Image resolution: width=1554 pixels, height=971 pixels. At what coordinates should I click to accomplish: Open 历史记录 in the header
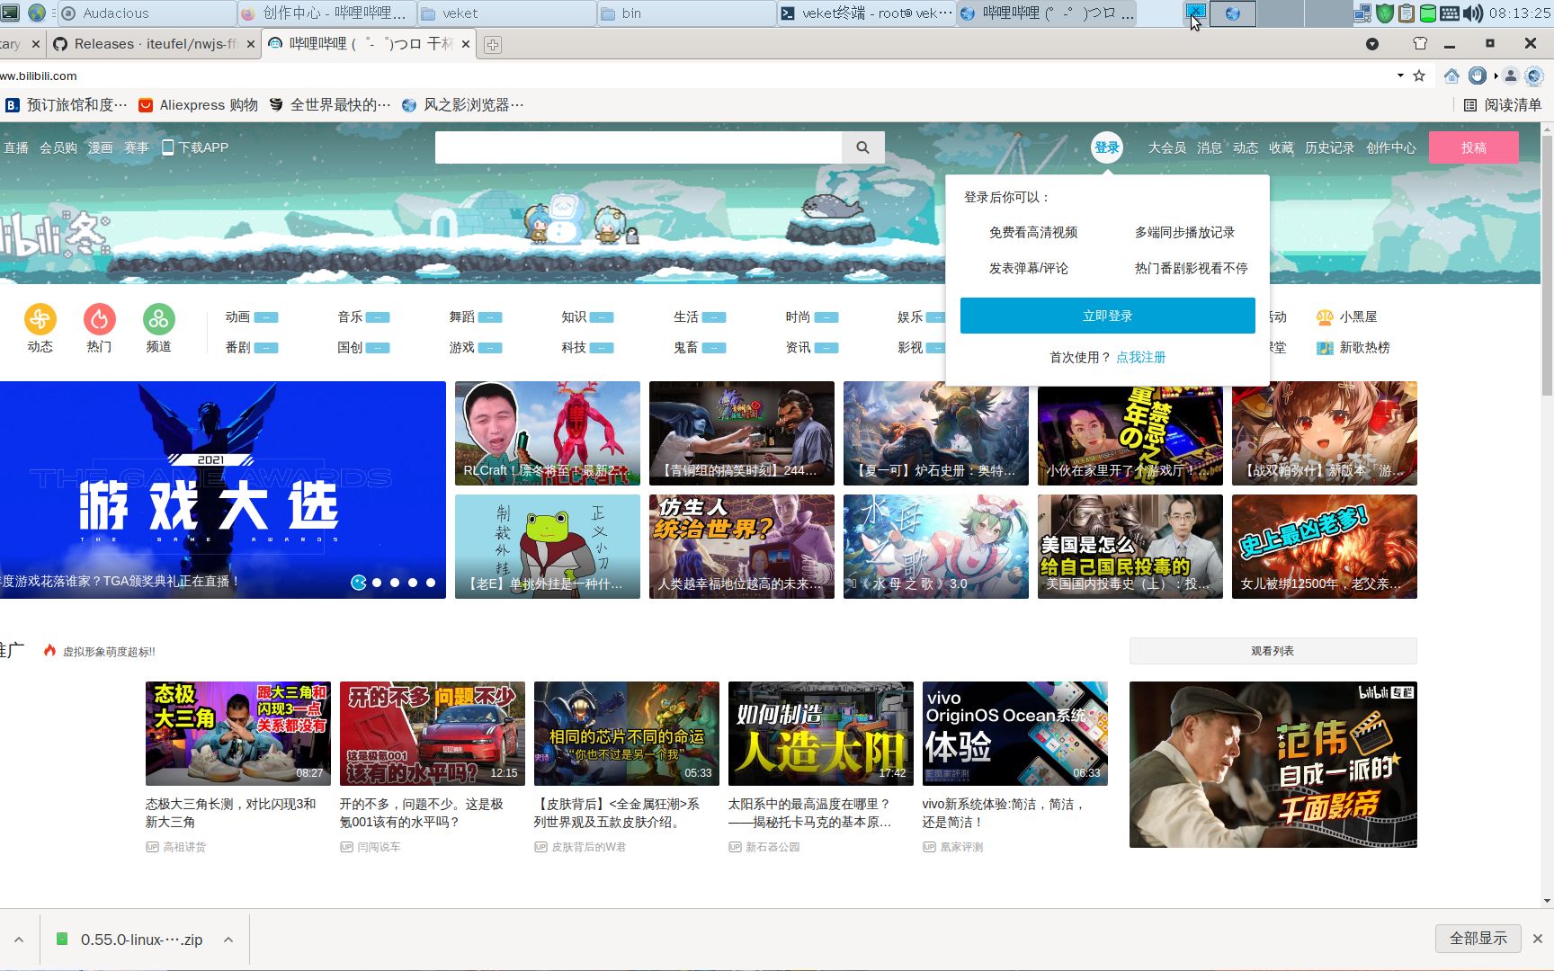(x=1329, y=147)
